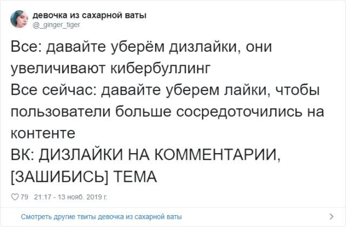Click the tweet line starting Все: давайте
This screenshot has width=346, height=227.
coord(141,47)
